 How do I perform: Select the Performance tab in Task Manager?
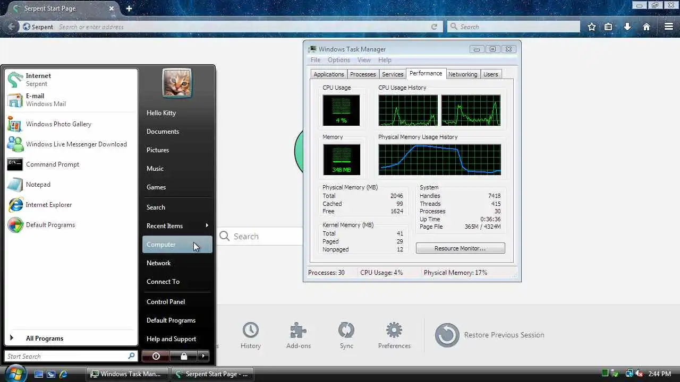(x=426, y=74)
